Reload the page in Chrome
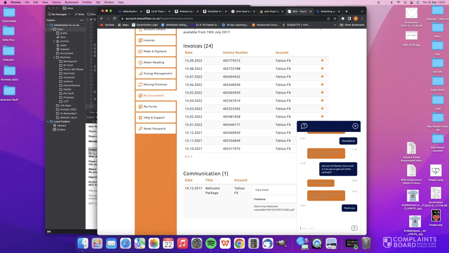The height and width of the screenshot is (253, 449). pyautogui.click(x=114, y=18)
